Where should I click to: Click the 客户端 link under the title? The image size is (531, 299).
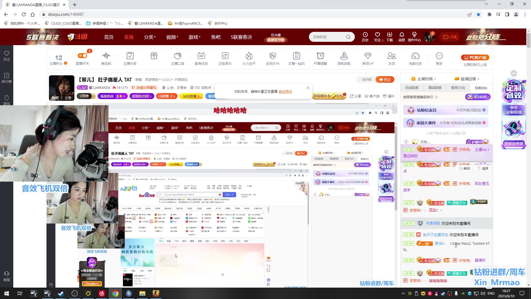(372, 96)
